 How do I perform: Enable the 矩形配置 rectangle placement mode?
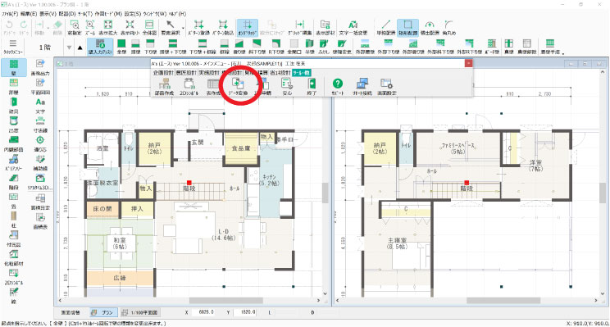[x=407, y=28]
